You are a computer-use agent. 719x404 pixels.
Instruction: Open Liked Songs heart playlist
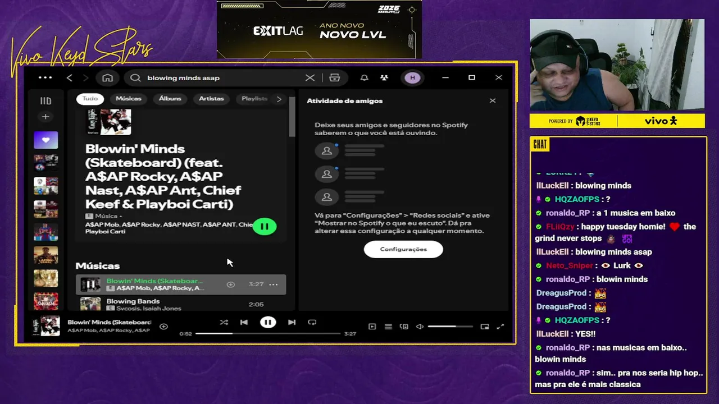coord(46,140)
